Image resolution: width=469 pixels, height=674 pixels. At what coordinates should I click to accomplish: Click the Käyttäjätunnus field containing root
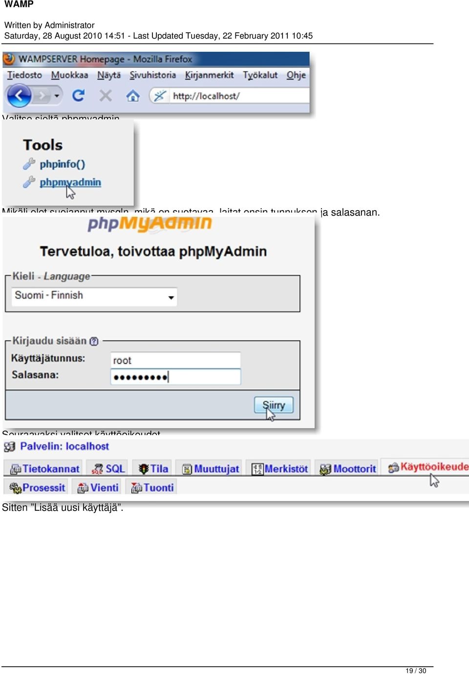pyautogui.click(x=175, y=360)
